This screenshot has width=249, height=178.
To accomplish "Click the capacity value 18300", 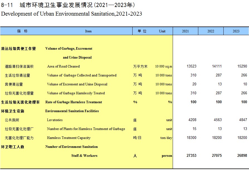I will pyautogui.click(x=192, y=138).
